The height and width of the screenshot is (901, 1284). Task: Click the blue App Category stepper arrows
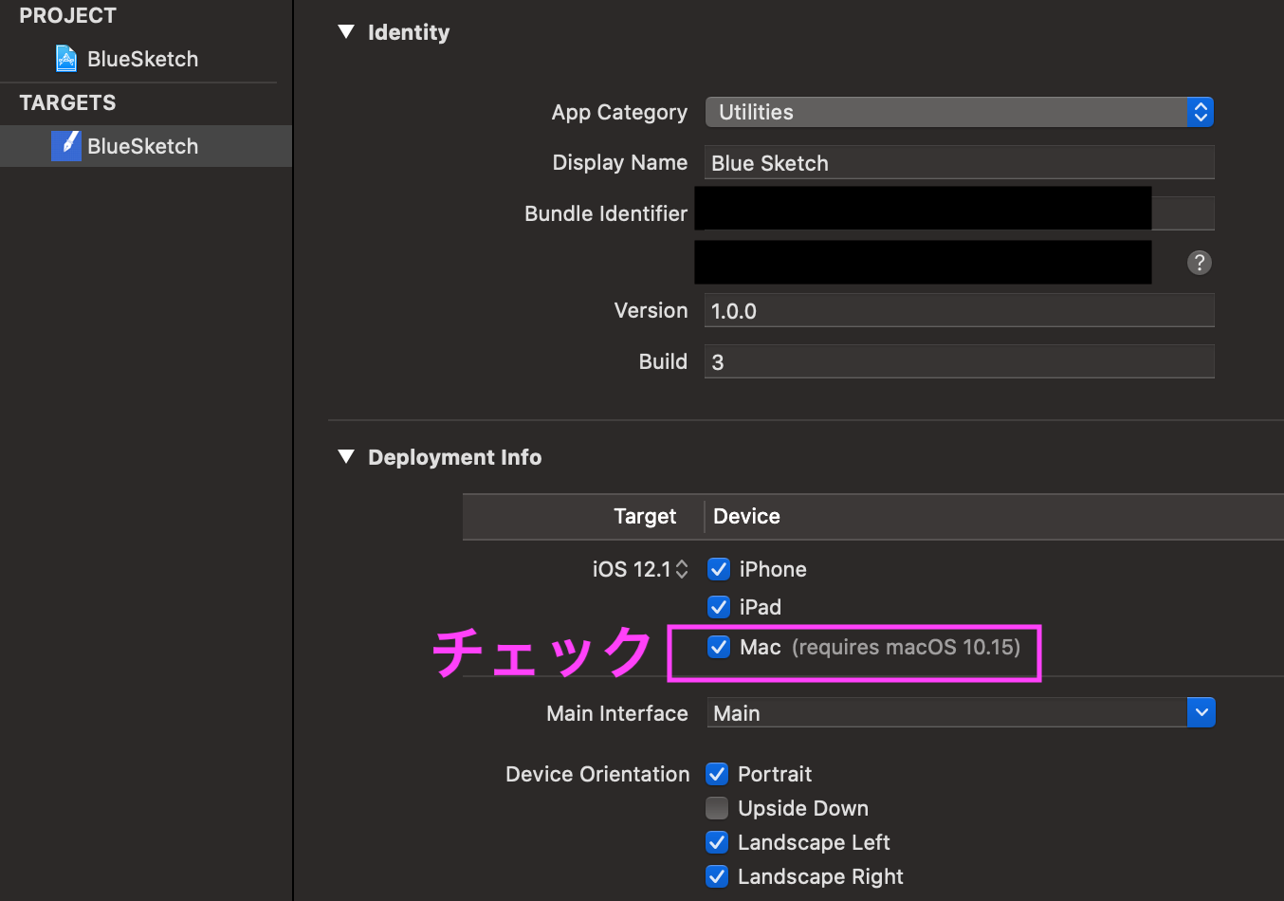pos(1200,112)
